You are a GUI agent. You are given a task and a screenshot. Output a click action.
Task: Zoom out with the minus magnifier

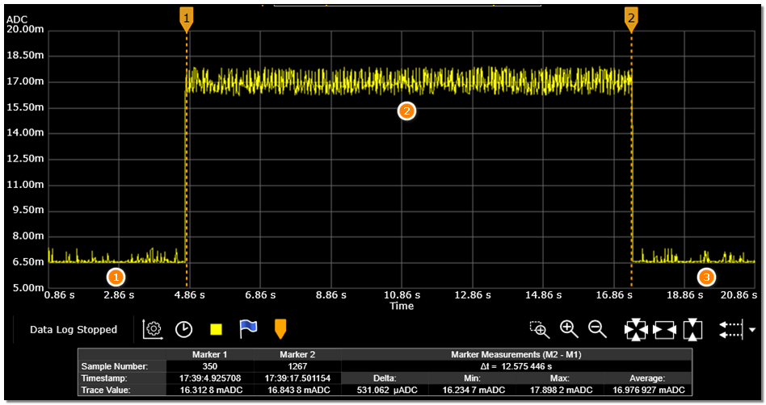coord(597,329)
